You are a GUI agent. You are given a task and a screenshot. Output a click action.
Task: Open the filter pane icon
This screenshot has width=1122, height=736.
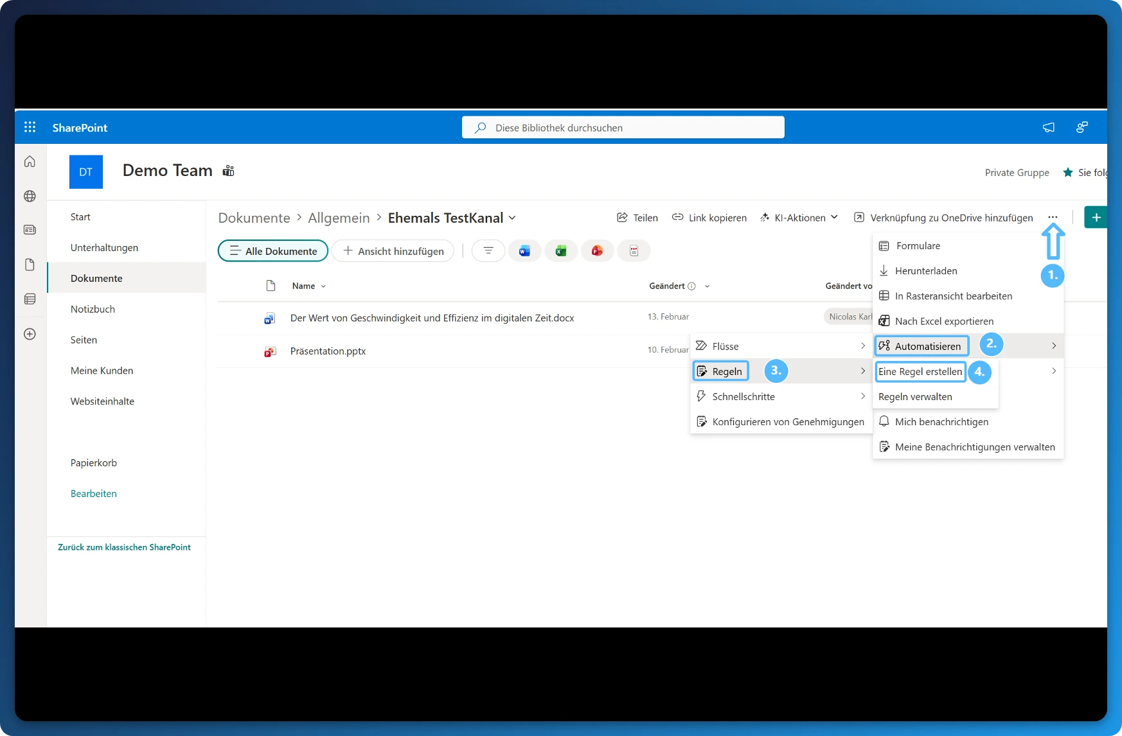pyautogui.click(x=488, y=250)
